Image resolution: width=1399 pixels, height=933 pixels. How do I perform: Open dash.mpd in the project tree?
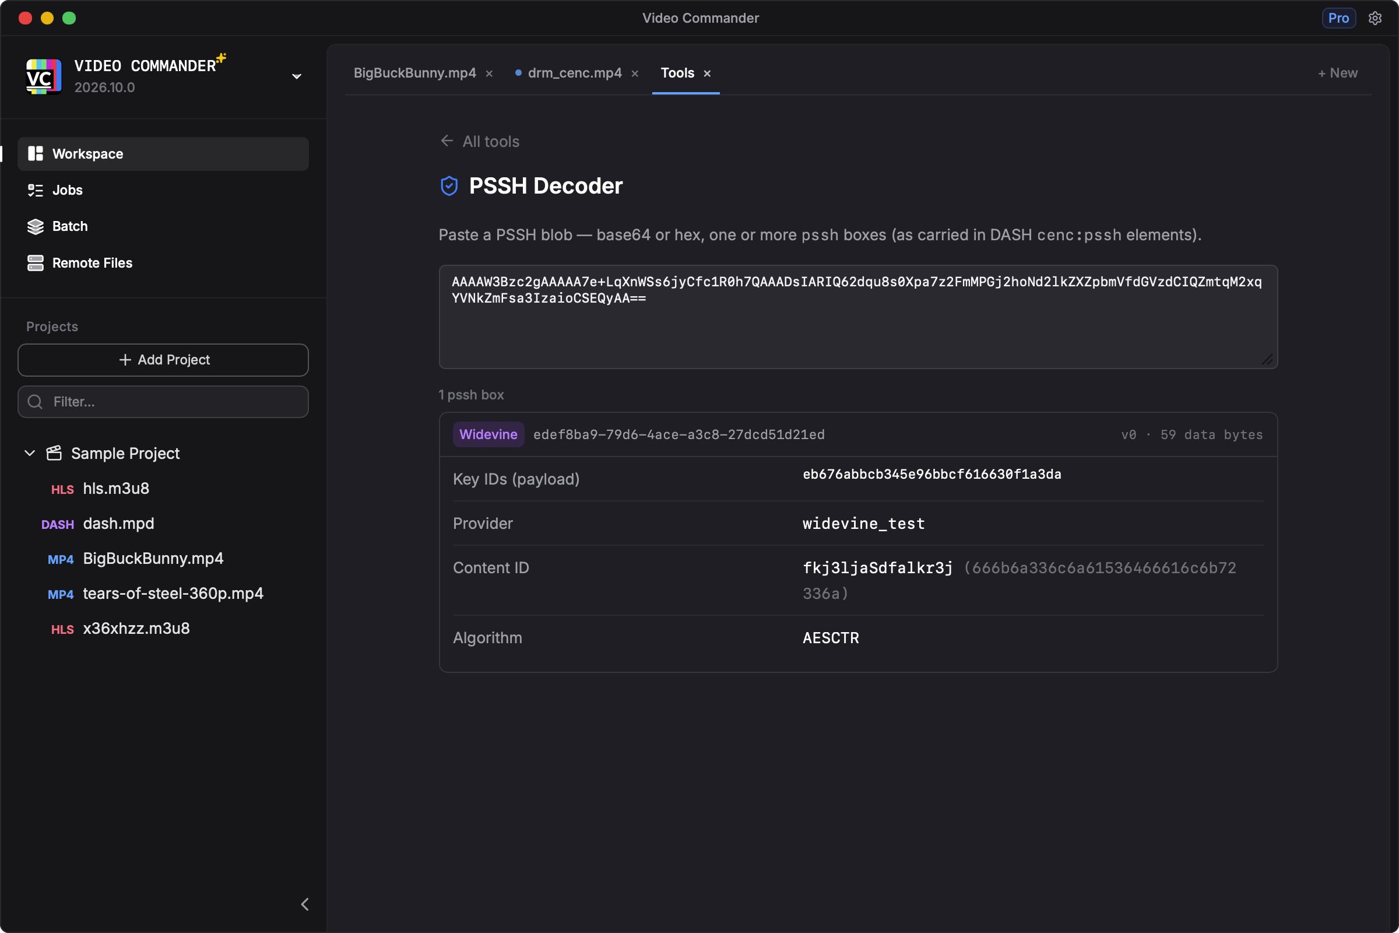(x=118, y=524)
